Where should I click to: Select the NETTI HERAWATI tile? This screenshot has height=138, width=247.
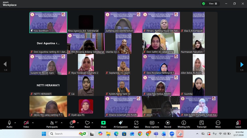tap(48, 85)
